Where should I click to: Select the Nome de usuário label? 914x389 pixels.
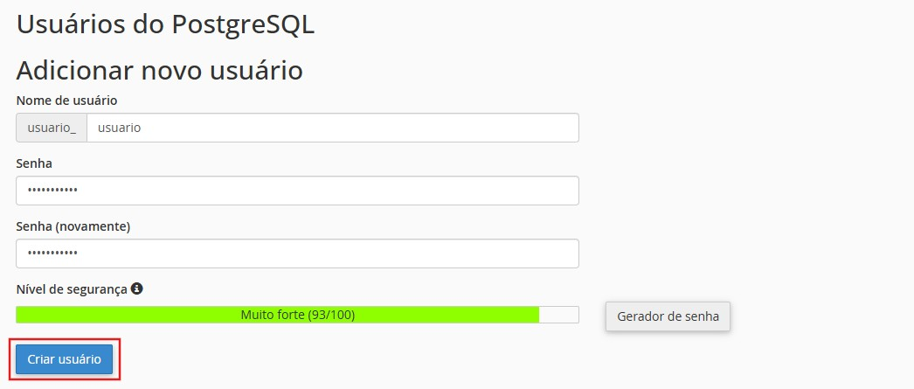pos(66,101)
